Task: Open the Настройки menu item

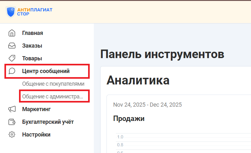Action: 36,135
